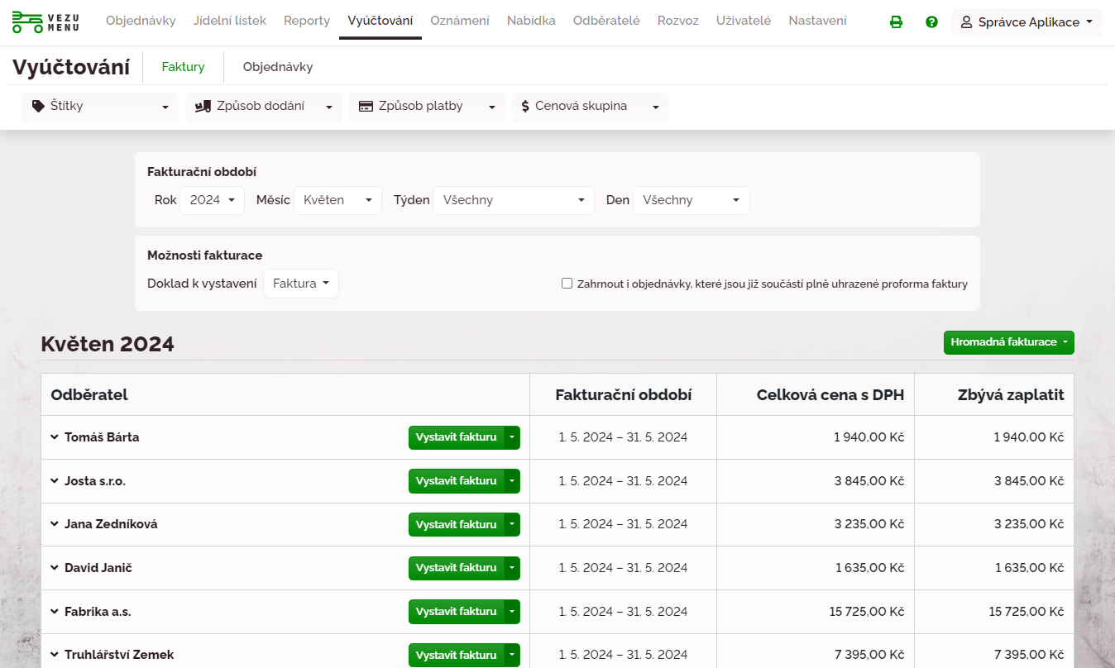1115x668 pixels.
Task: Open Správce Aplikace user menu
Action: click(1026, 22)
